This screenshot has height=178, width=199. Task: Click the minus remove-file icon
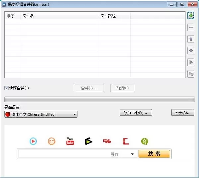tap(191, 27)
